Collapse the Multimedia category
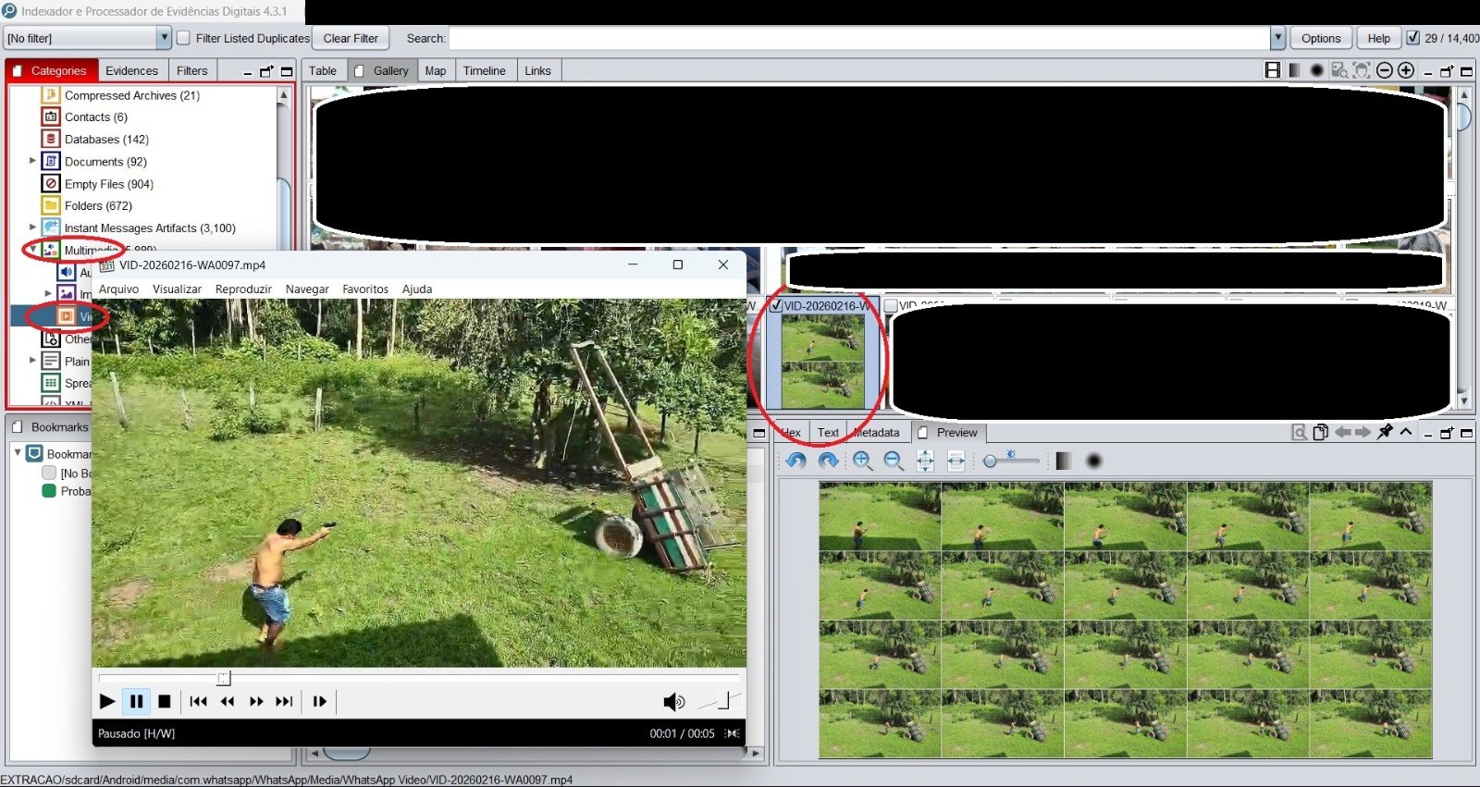The width and height of the screenshot is (1480, 787). click(x=32, y=250)
